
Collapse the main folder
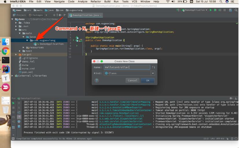click(x=20, y=33)
